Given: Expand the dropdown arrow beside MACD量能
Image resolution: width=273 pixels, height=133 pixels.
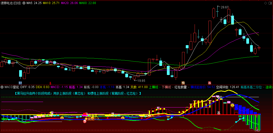Looking at the screenshot, I should pos(2,87).
